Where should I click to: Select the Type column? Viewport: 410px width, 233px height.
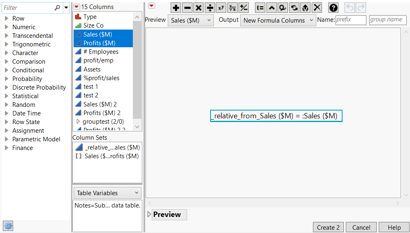point(103,17)
